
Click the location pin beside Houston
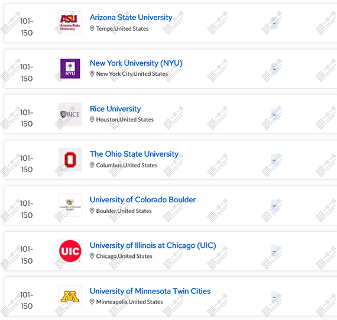point(92,119)
